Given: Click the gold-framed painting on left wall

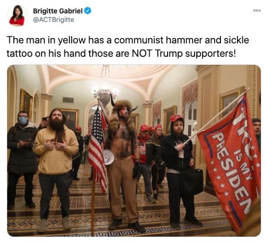Looking at the screenshot, I should point(26,102).
